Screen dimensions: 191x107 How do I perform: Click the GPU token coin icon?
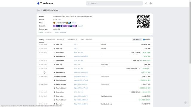pyautogui.click(x=54, y=23)
